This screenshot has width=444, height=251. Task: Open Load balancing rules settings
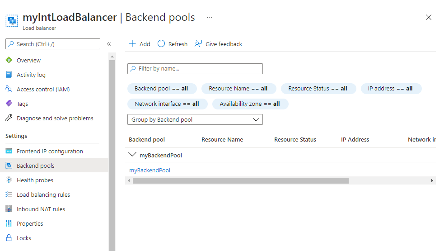43,194
